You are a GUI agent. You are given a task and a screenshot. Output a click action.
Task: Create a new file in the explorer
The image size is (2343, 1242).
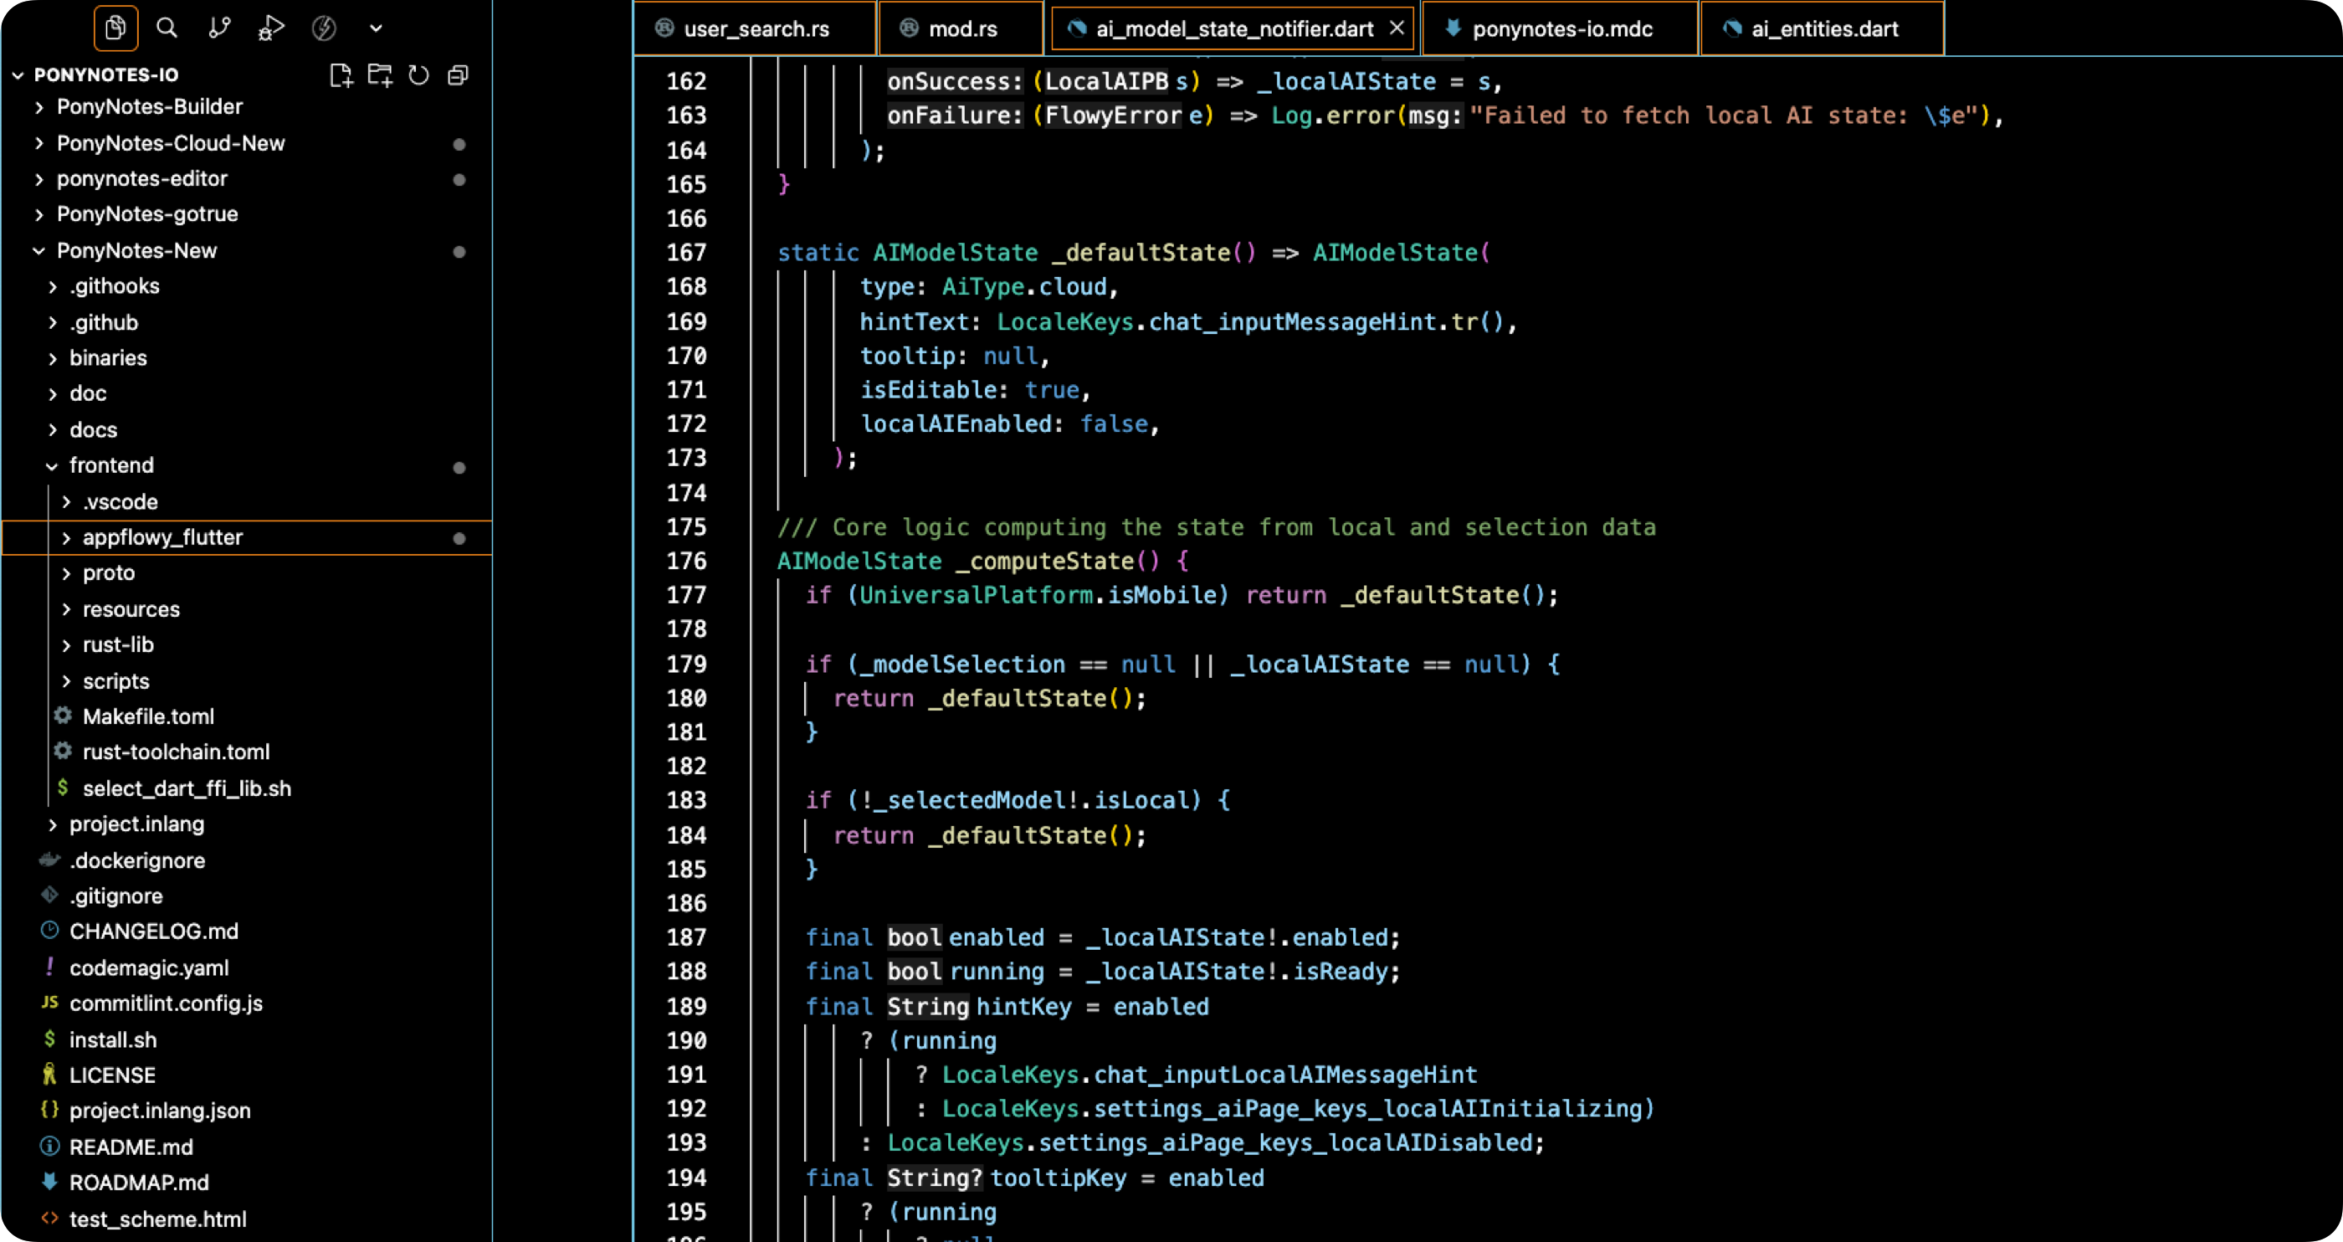coord(341,75)
